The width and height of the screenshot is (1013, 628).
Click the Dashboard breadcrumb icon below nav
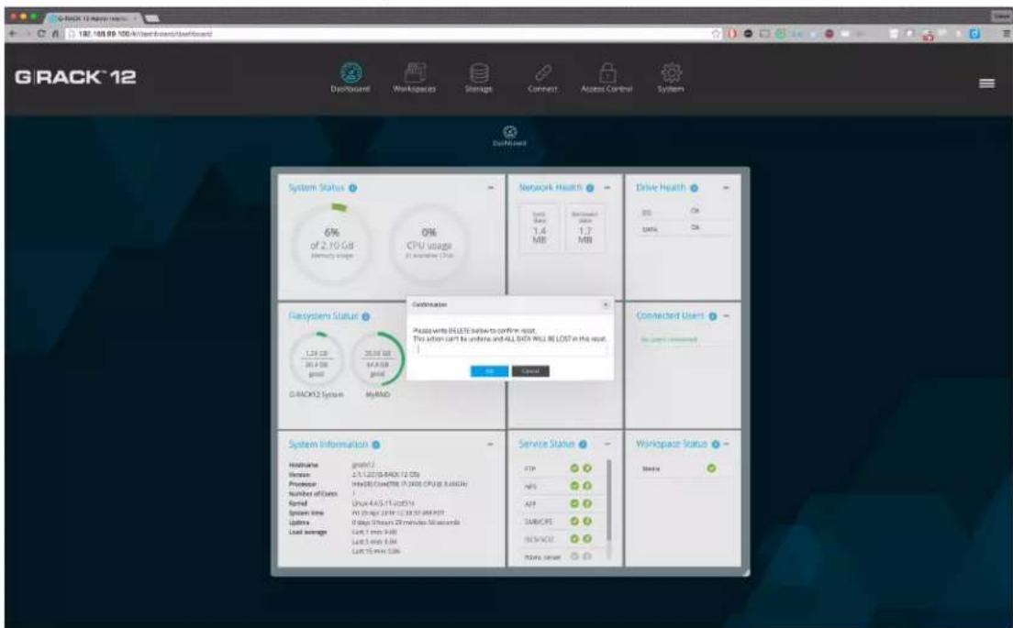510,136
